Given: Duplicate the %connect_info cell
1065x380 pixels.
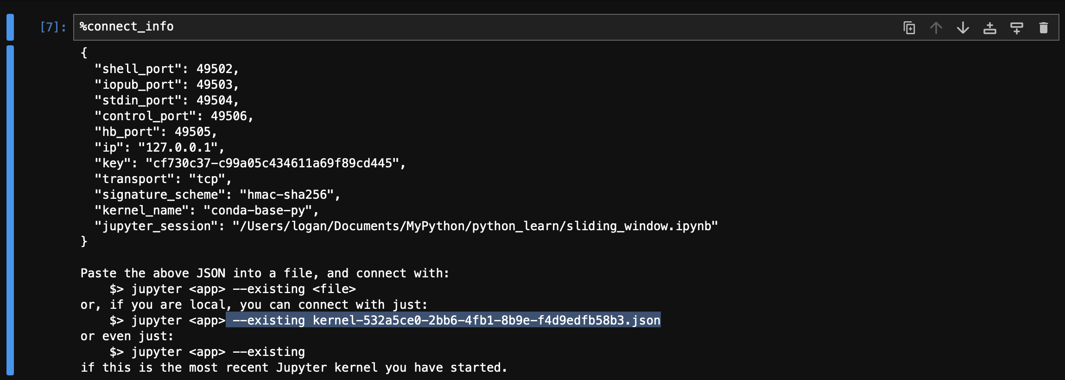Looking at the screenshot, I should pyautogui.click(x=909, y=27).
